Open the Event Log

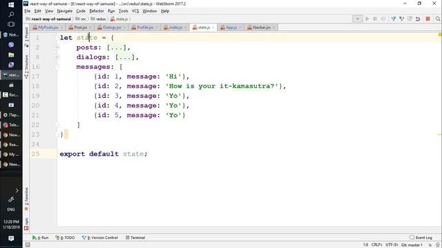(x=421, y=238)
